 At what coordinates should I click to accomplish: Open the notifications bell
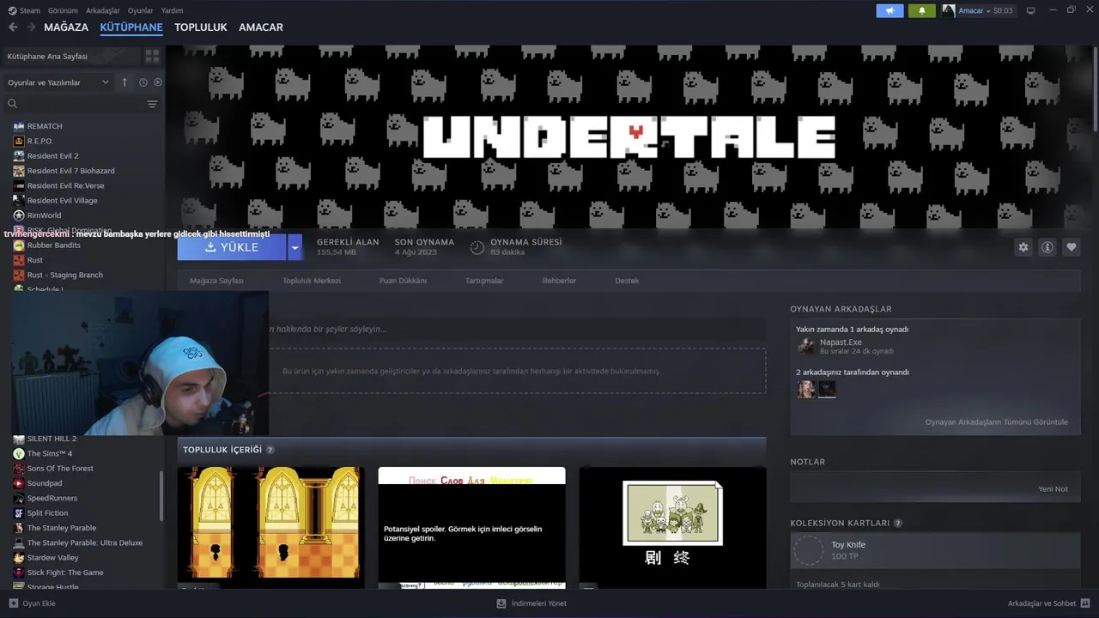click(922, 10)
